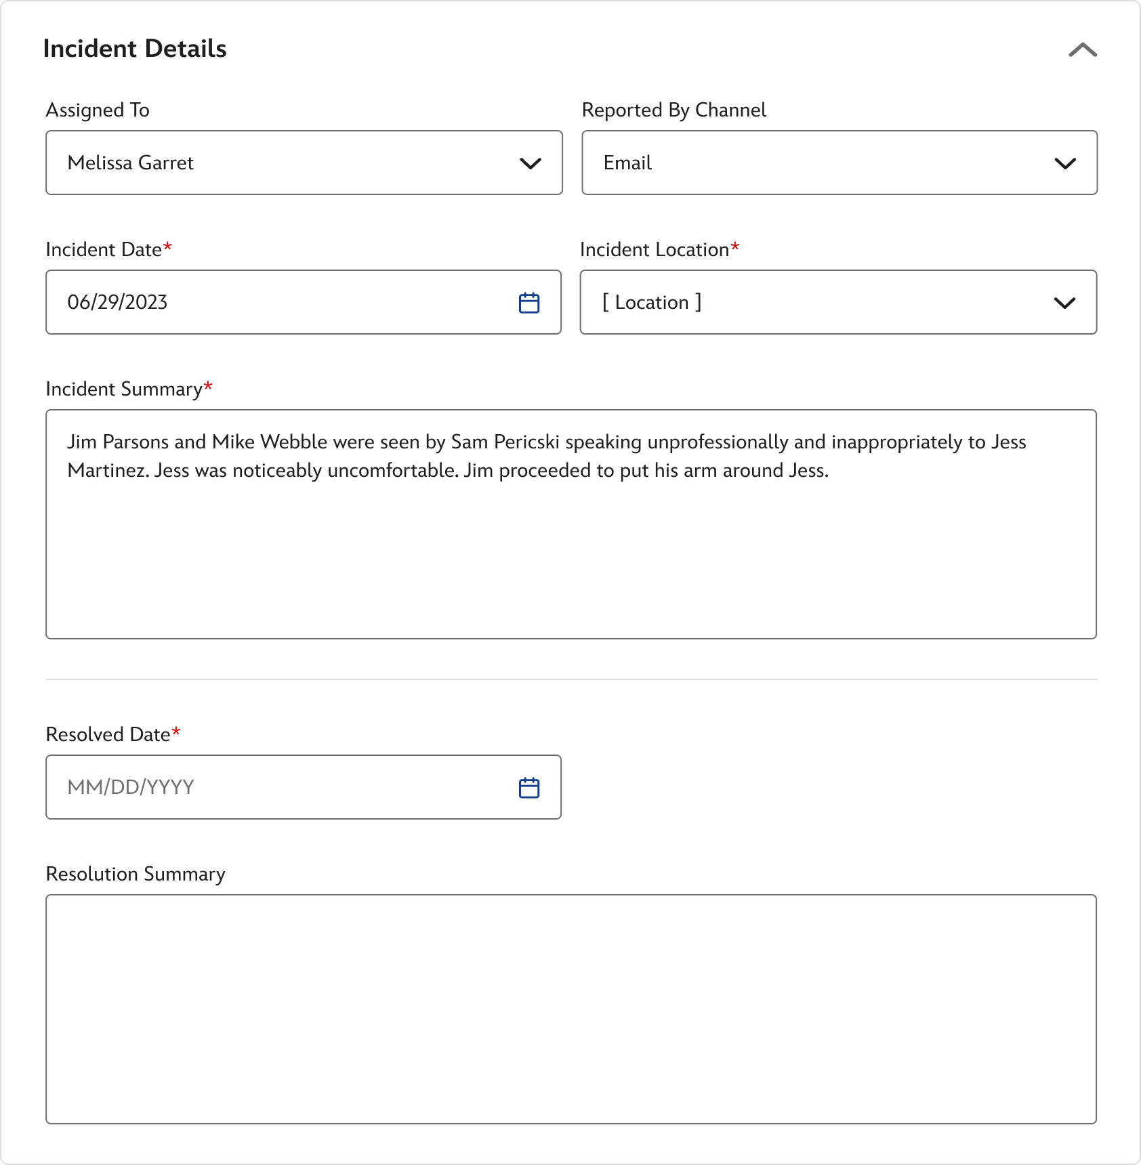
Task: Click the chevron arrow in Assigned To
Action: (530, 163)
